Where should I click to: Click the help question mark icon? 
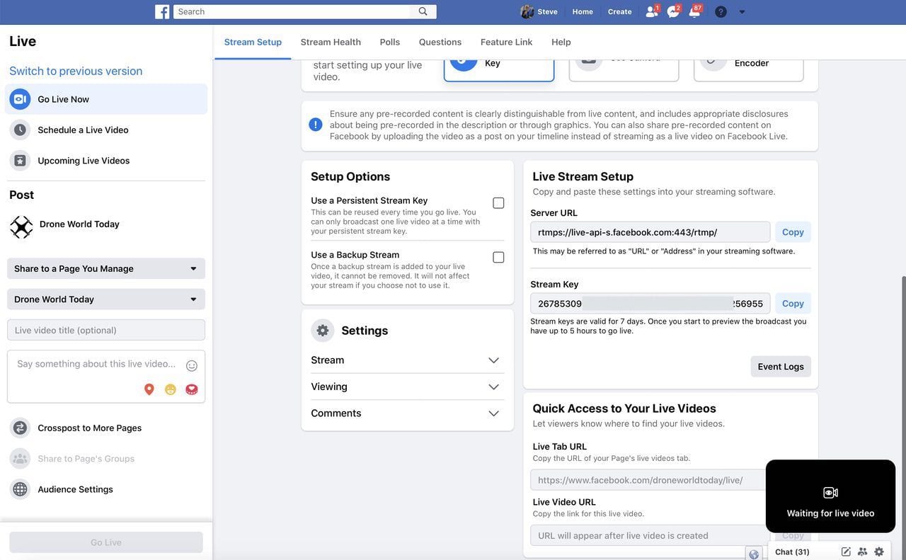tap(721, 11)
